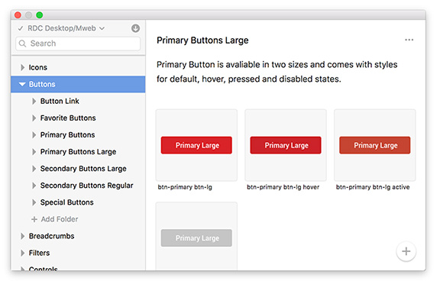Click the Primary Buttons Large heading
Image resolution: width=440 pixels, height=291 pixels.
(x=202, y=40)
